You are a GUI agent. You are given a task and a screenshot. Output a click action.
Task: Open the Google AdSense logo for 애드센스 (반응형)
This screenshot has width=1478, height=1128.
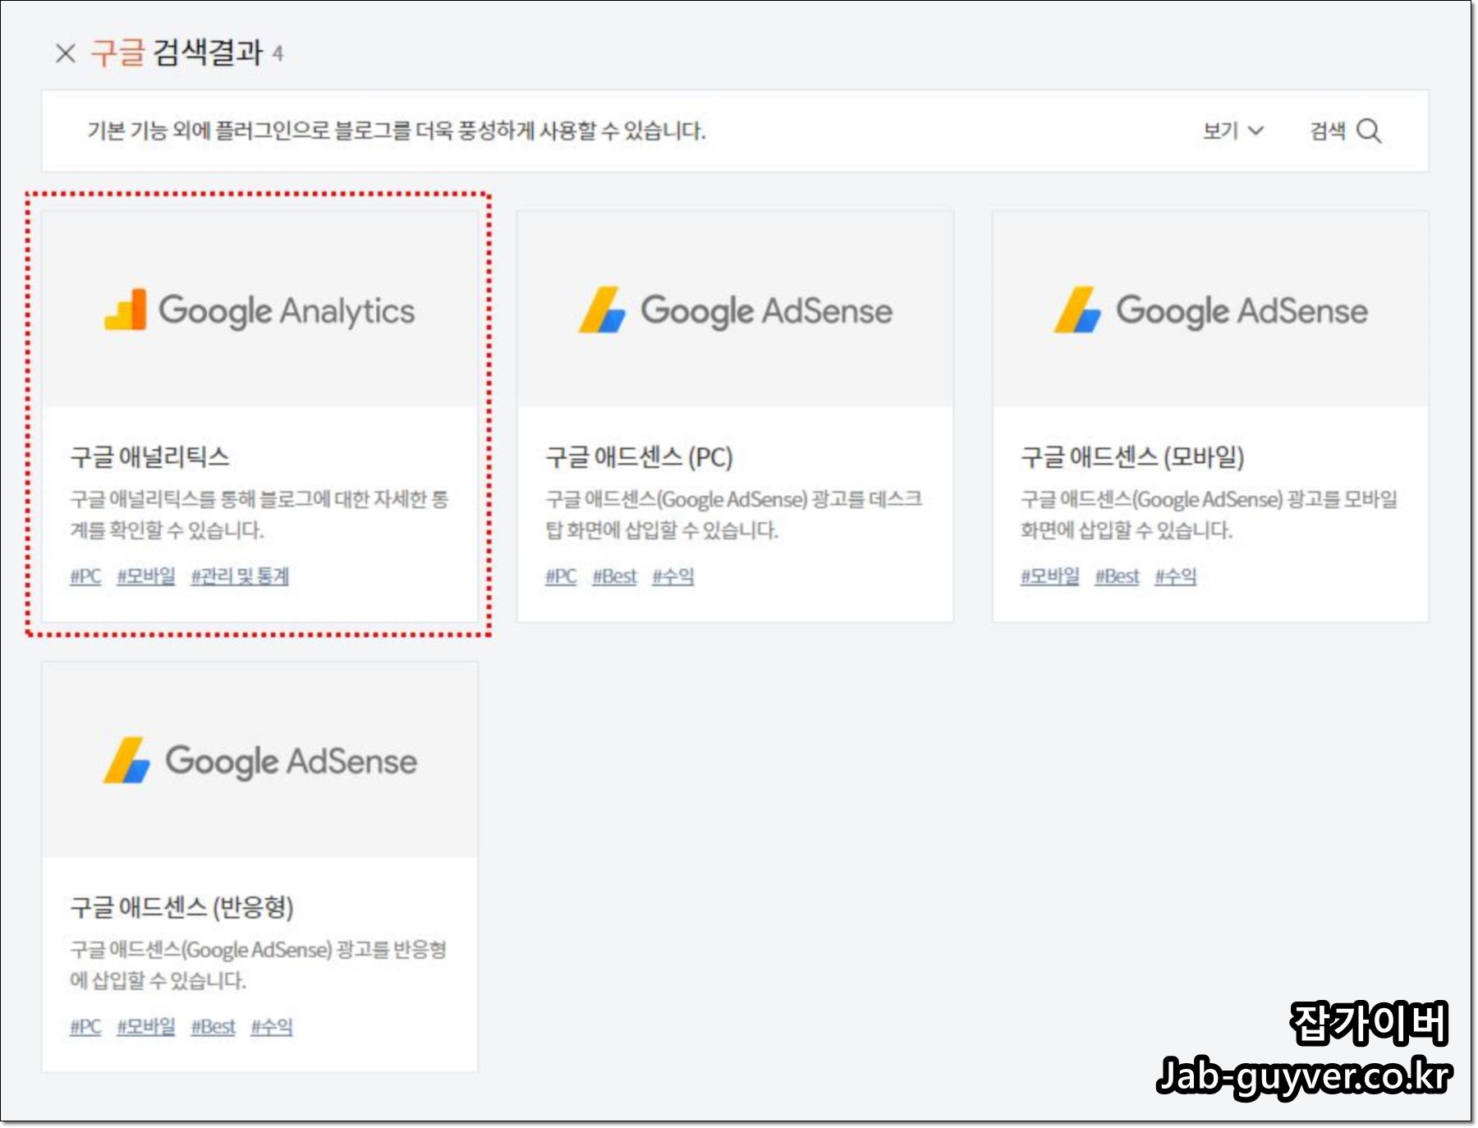pos(259,760)
